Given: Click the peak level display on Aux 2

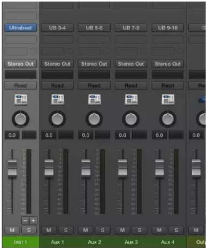Looking at the screenshot, I should point(103,135).
